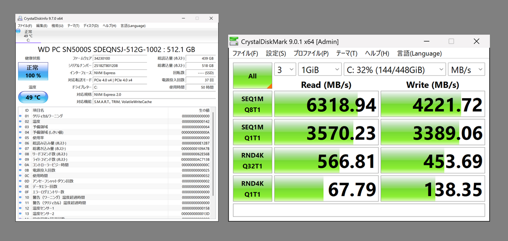Viewport: 508px width, 241px height.
Task: Open the 1GiB test size dropdown
Action: tap(320, 70)
